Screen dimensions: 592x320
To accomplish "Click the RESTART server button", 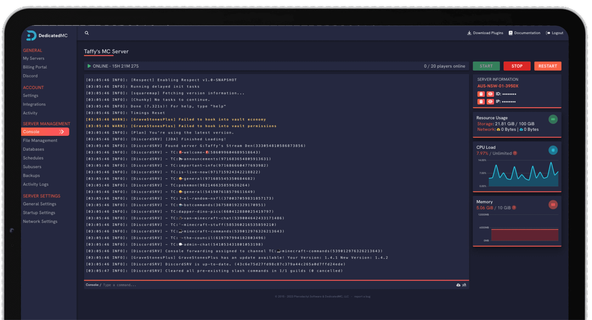I will point(548,66).
